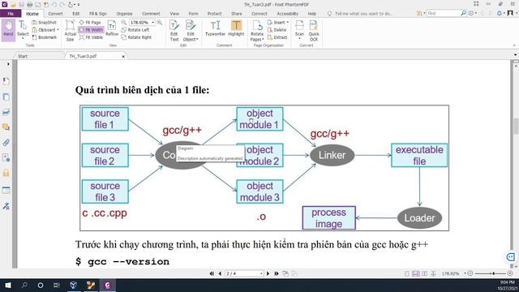
Task: Go to the next page
Action: [x=268, y=273]
